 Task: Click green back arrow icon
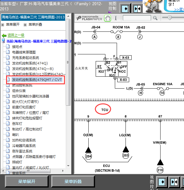[4, 35]
